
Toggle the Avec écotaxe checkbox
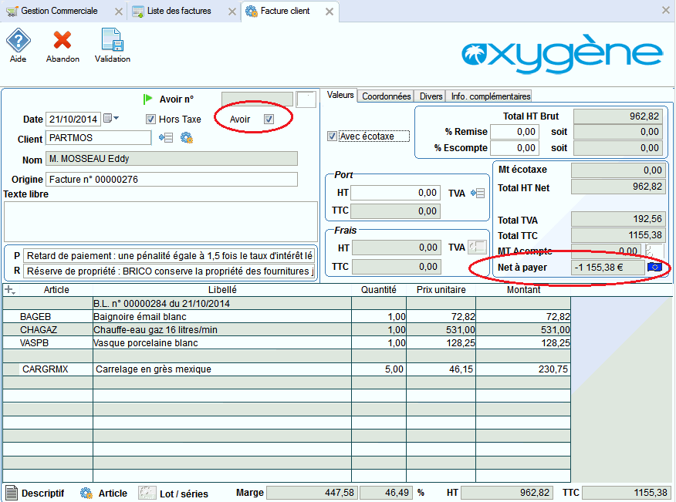(333, 136)
